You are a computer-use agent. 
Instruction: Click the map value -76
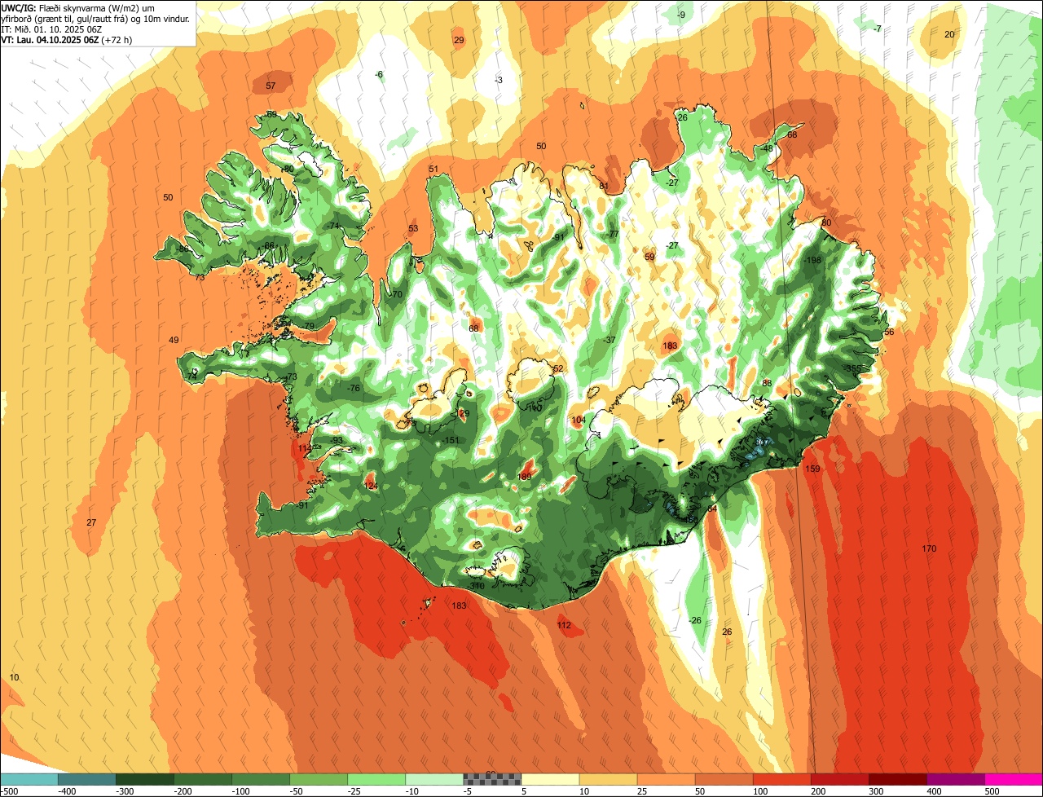pyautogui.click(x=353, y=388)
